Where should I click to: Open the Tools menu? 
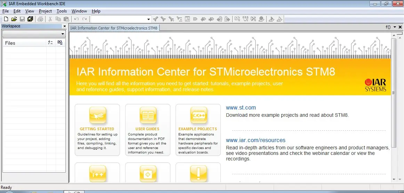pyautogui.click(x=62, y=11)
